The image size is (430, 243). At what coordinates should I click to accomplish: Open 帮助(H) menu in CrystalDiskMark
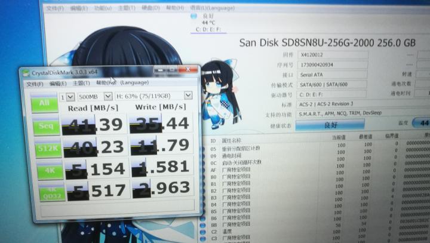[106, 83]
